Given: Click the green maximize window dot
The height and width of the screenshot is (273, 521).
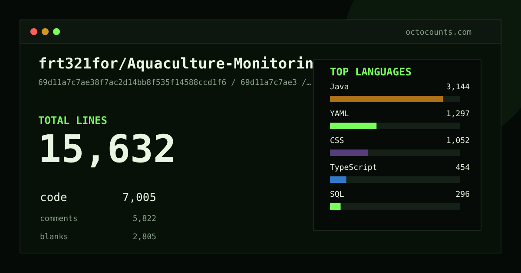Looking at the screenshot, I should click(x=56, y=32).
